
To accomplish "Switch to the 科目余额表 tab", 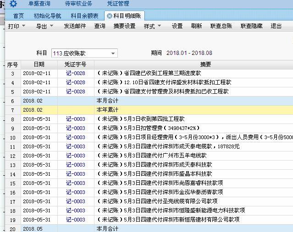I will (x=84, y=16).
